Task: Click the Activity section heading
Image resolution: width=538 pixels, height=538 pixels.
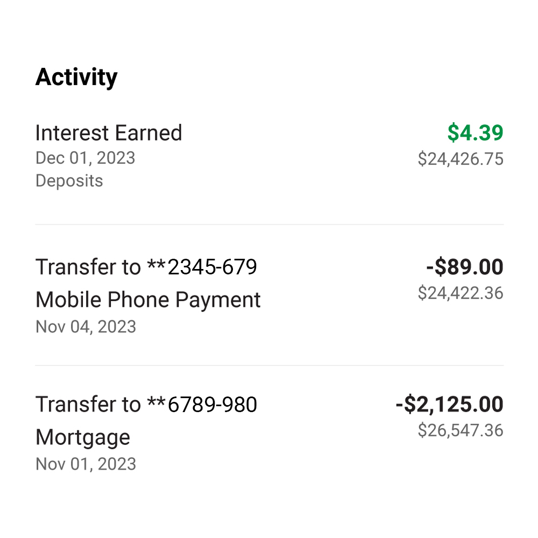Action: 76,76
